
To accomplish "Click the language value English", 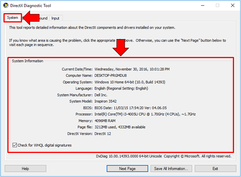I will pos(121,88).
